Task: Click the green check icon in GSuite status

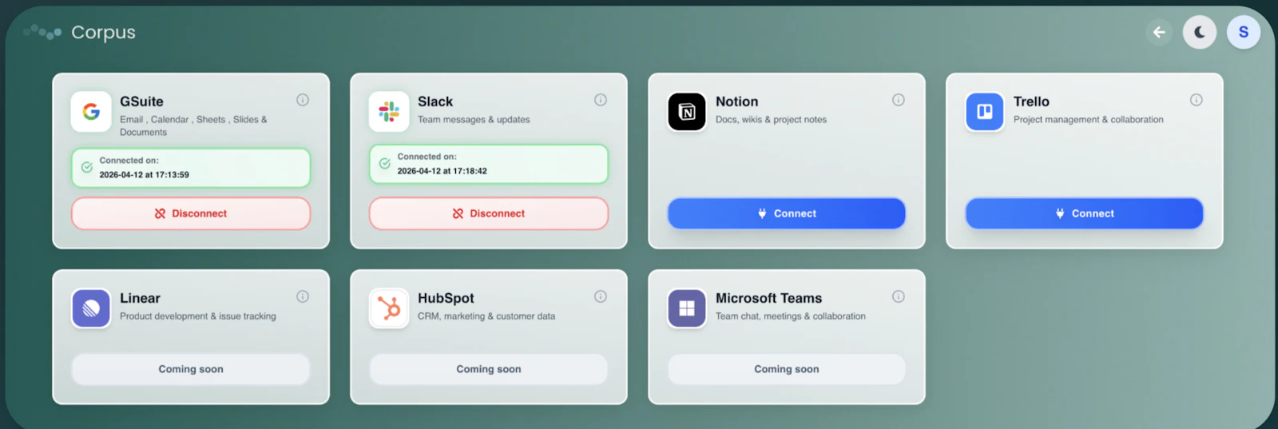Action: (x=87, y=167)
